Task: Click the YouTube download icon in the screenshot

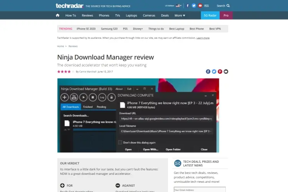Action: (x=74, y=97)
